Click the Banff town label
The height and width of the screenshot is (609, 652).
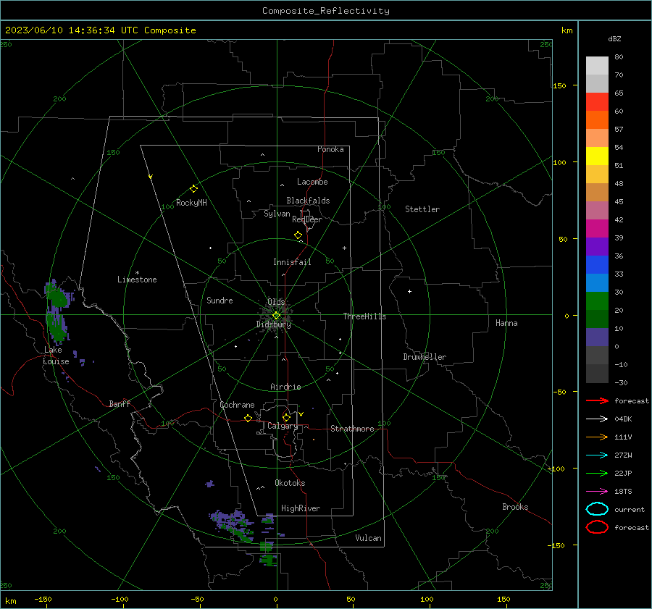120,403
